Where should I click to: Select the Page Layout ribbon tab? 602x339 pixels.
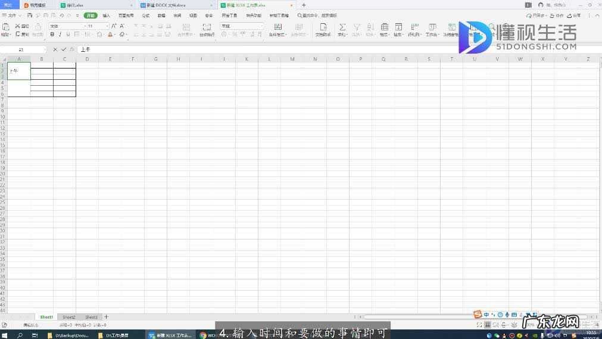point(126,15)
